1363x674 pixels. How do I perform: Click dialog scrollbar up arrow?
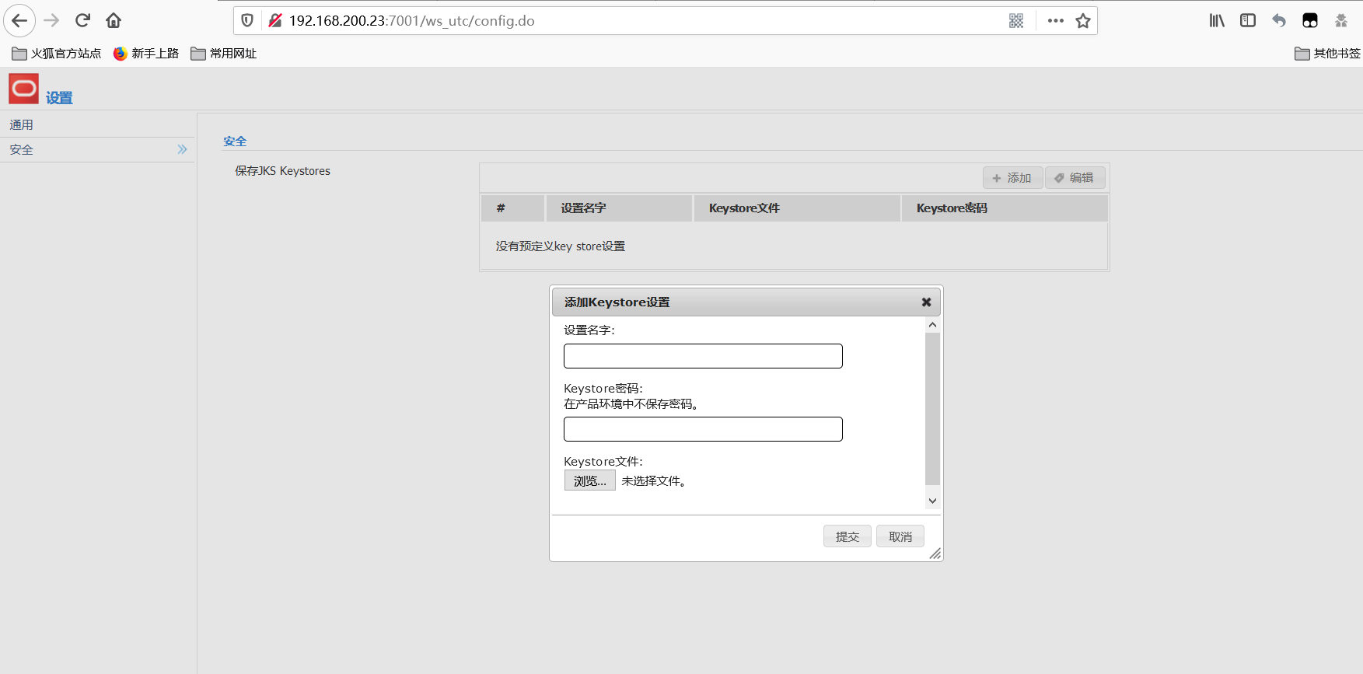932,325
